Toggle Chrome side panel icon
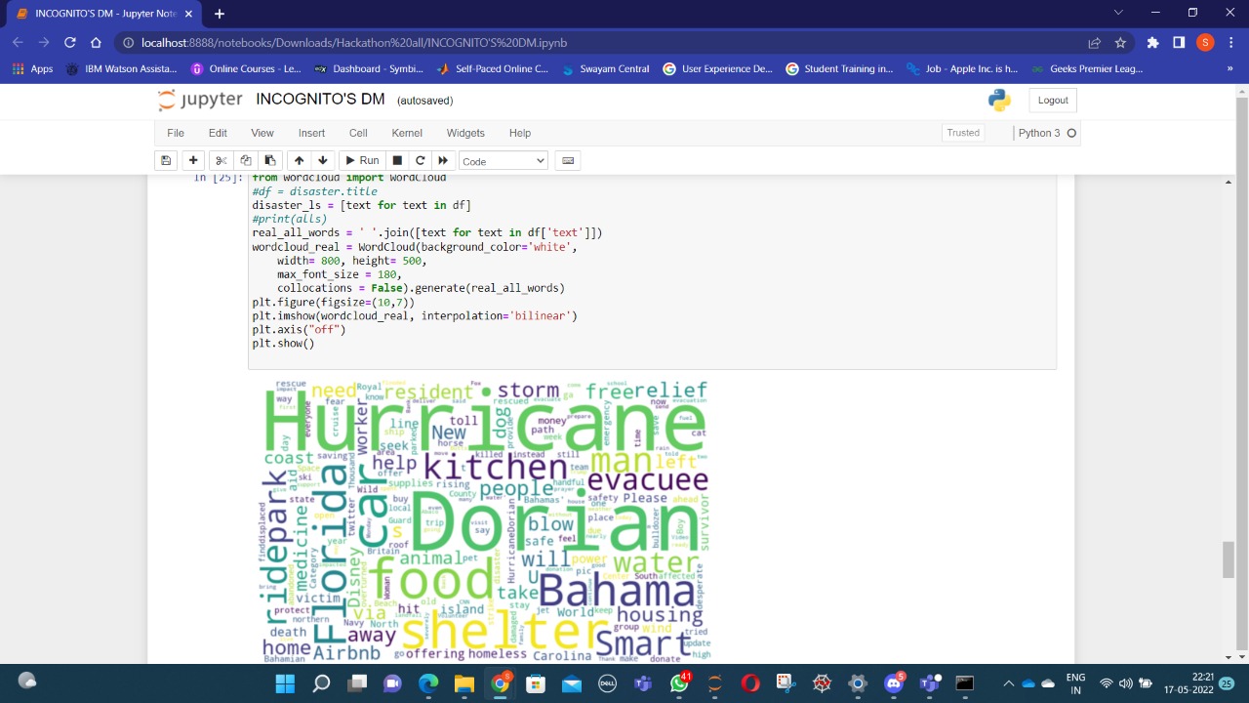The width and height of the screenshot is (1249, 703). tap(1179, 42)
